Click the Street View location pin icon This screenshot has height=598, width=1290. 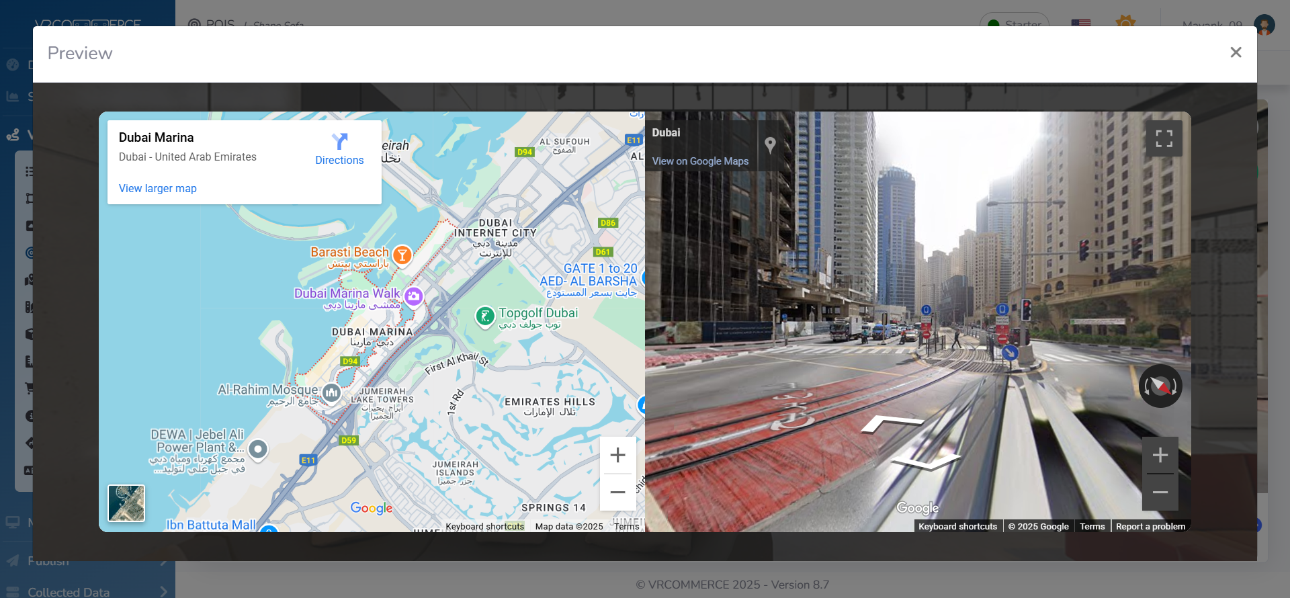pyautogui.click(x=770, y=144)
